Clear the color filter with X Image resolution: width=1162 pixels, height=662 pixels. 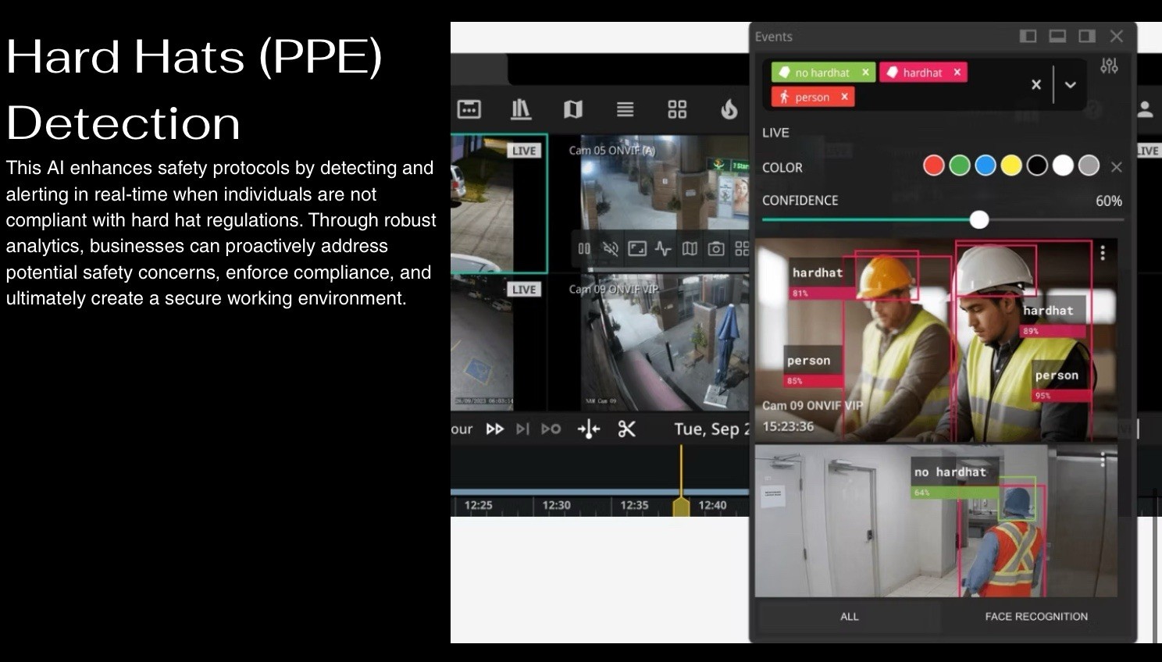click(1117, 167)
